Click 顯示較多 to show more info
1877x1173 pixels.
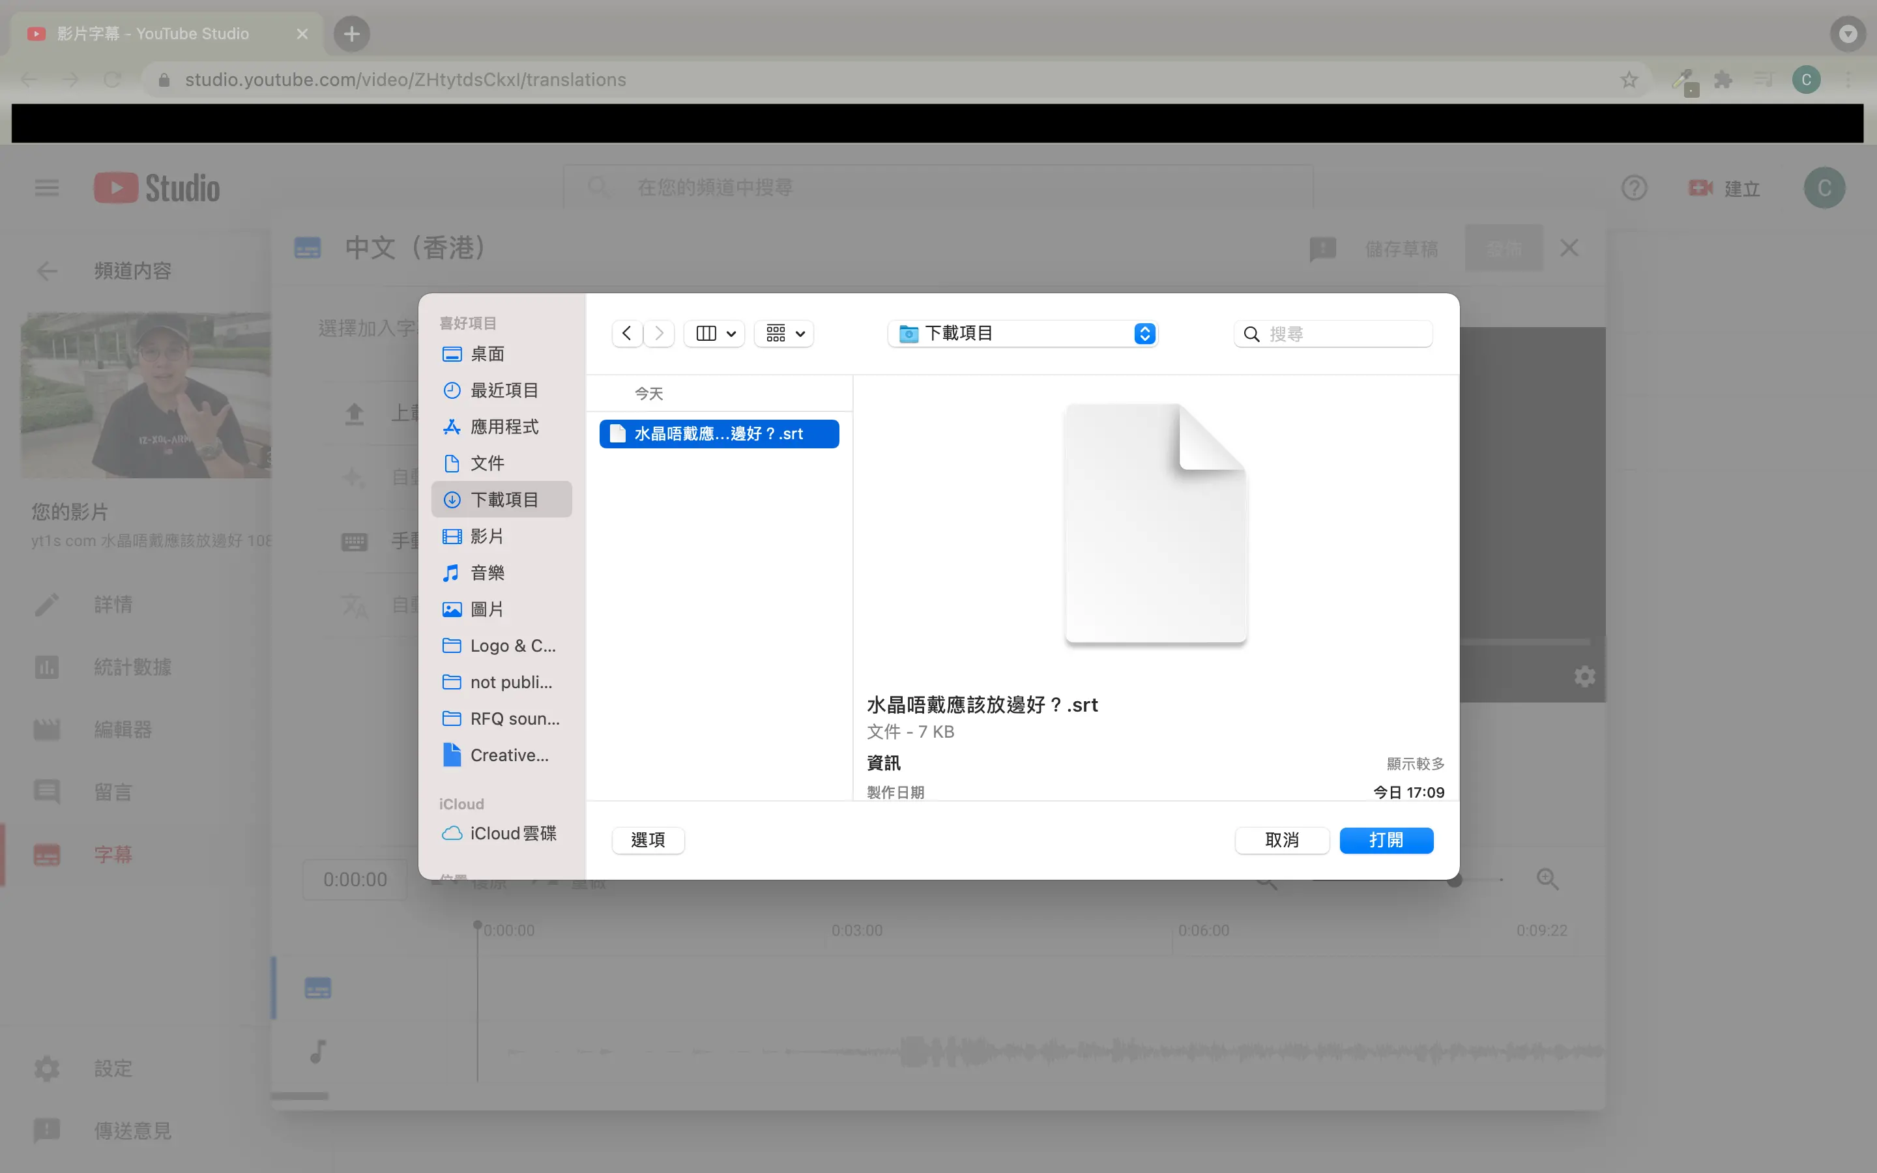click(1415, 763)
